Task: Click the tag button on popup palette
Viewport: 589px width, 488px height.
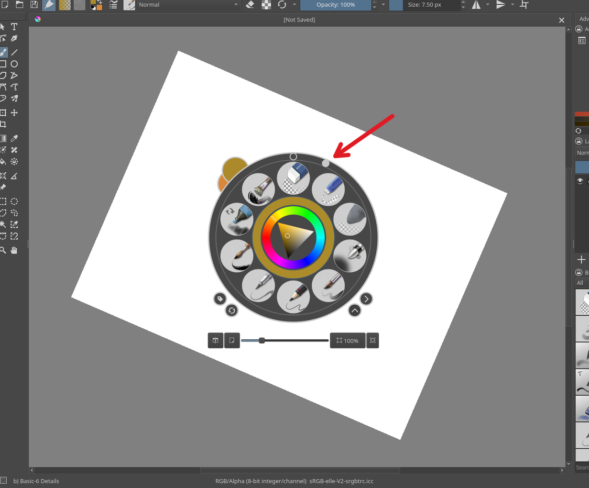Action: coord(220,299)
